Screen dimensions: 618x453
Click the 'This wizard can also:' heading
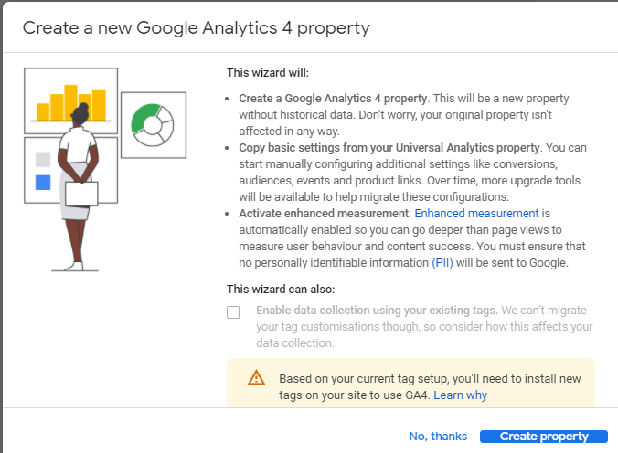[x=281, y=290]
